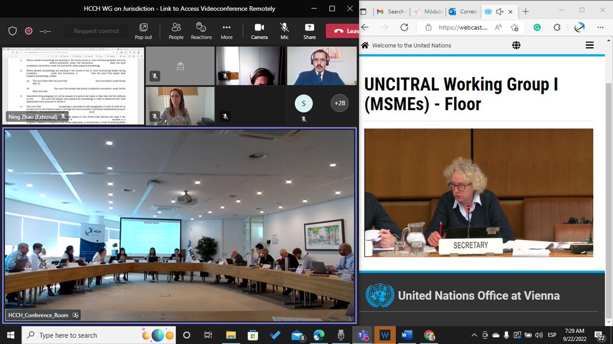Open the More options menu in Teams
This screenshot has width=613, height=344.
coord(227,31)
